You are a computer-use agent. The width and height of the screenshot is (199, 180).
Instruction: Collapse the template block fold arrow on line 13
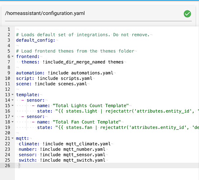pos(13,95)
